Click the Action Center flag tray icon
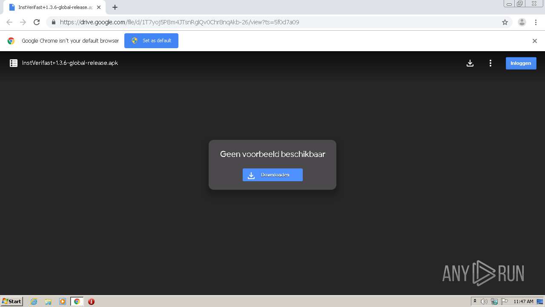This screenshot has width=545, height=307. pos(505,301)
